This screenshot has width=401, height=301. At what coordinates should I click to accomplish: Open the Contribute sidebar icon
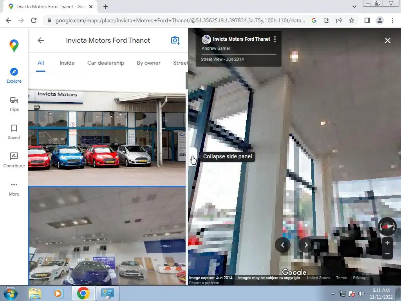[14, 156]
